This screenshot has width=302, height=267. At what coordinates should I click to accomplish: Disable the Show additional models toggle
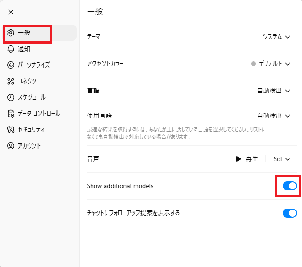tap(289, 186)
